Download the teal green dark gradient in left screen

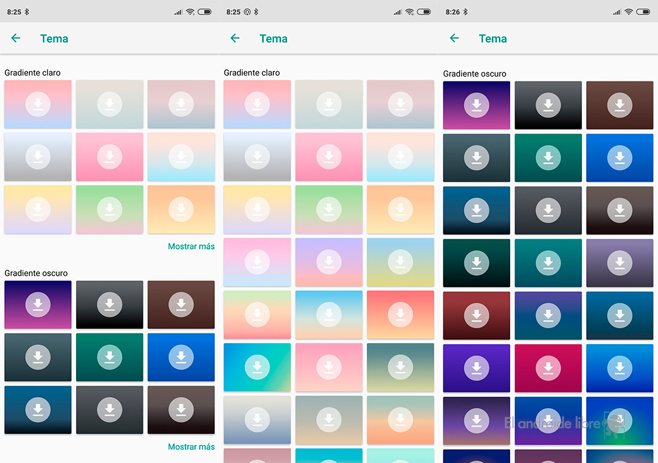tap(109, 357)
